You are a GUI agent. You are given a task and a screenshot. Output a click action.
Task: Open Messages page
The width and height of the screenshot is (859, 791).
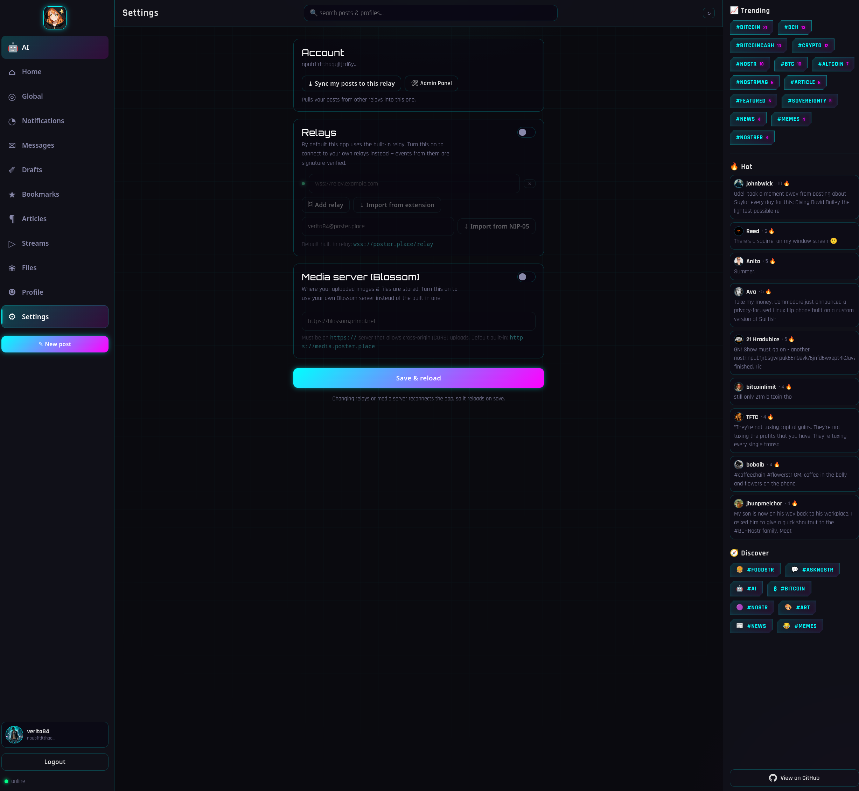coord(55,145)
